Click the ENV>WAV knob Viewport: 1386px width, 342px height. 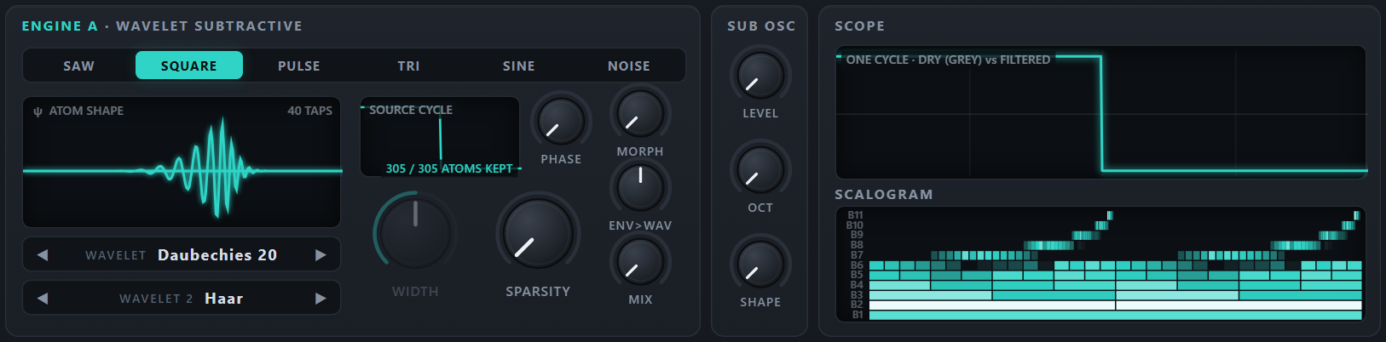pyautogui.click(x=640, y=186)
